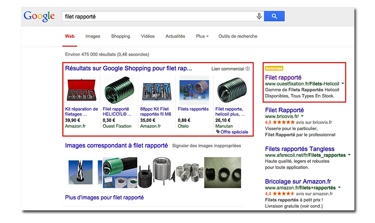Open Kit réparation de filetages link

coord(81,112)
